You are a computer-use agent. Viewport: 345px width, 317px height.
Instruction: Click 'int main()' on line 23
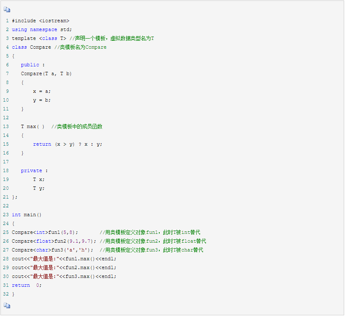[x=27, y=215]
